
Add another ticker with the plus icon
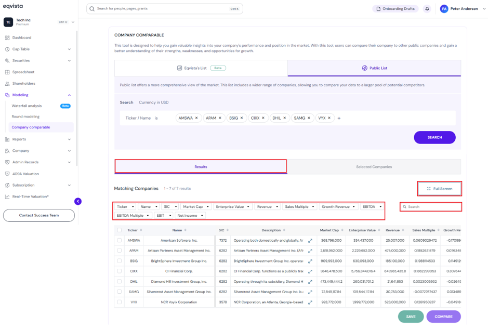[339, 119]
